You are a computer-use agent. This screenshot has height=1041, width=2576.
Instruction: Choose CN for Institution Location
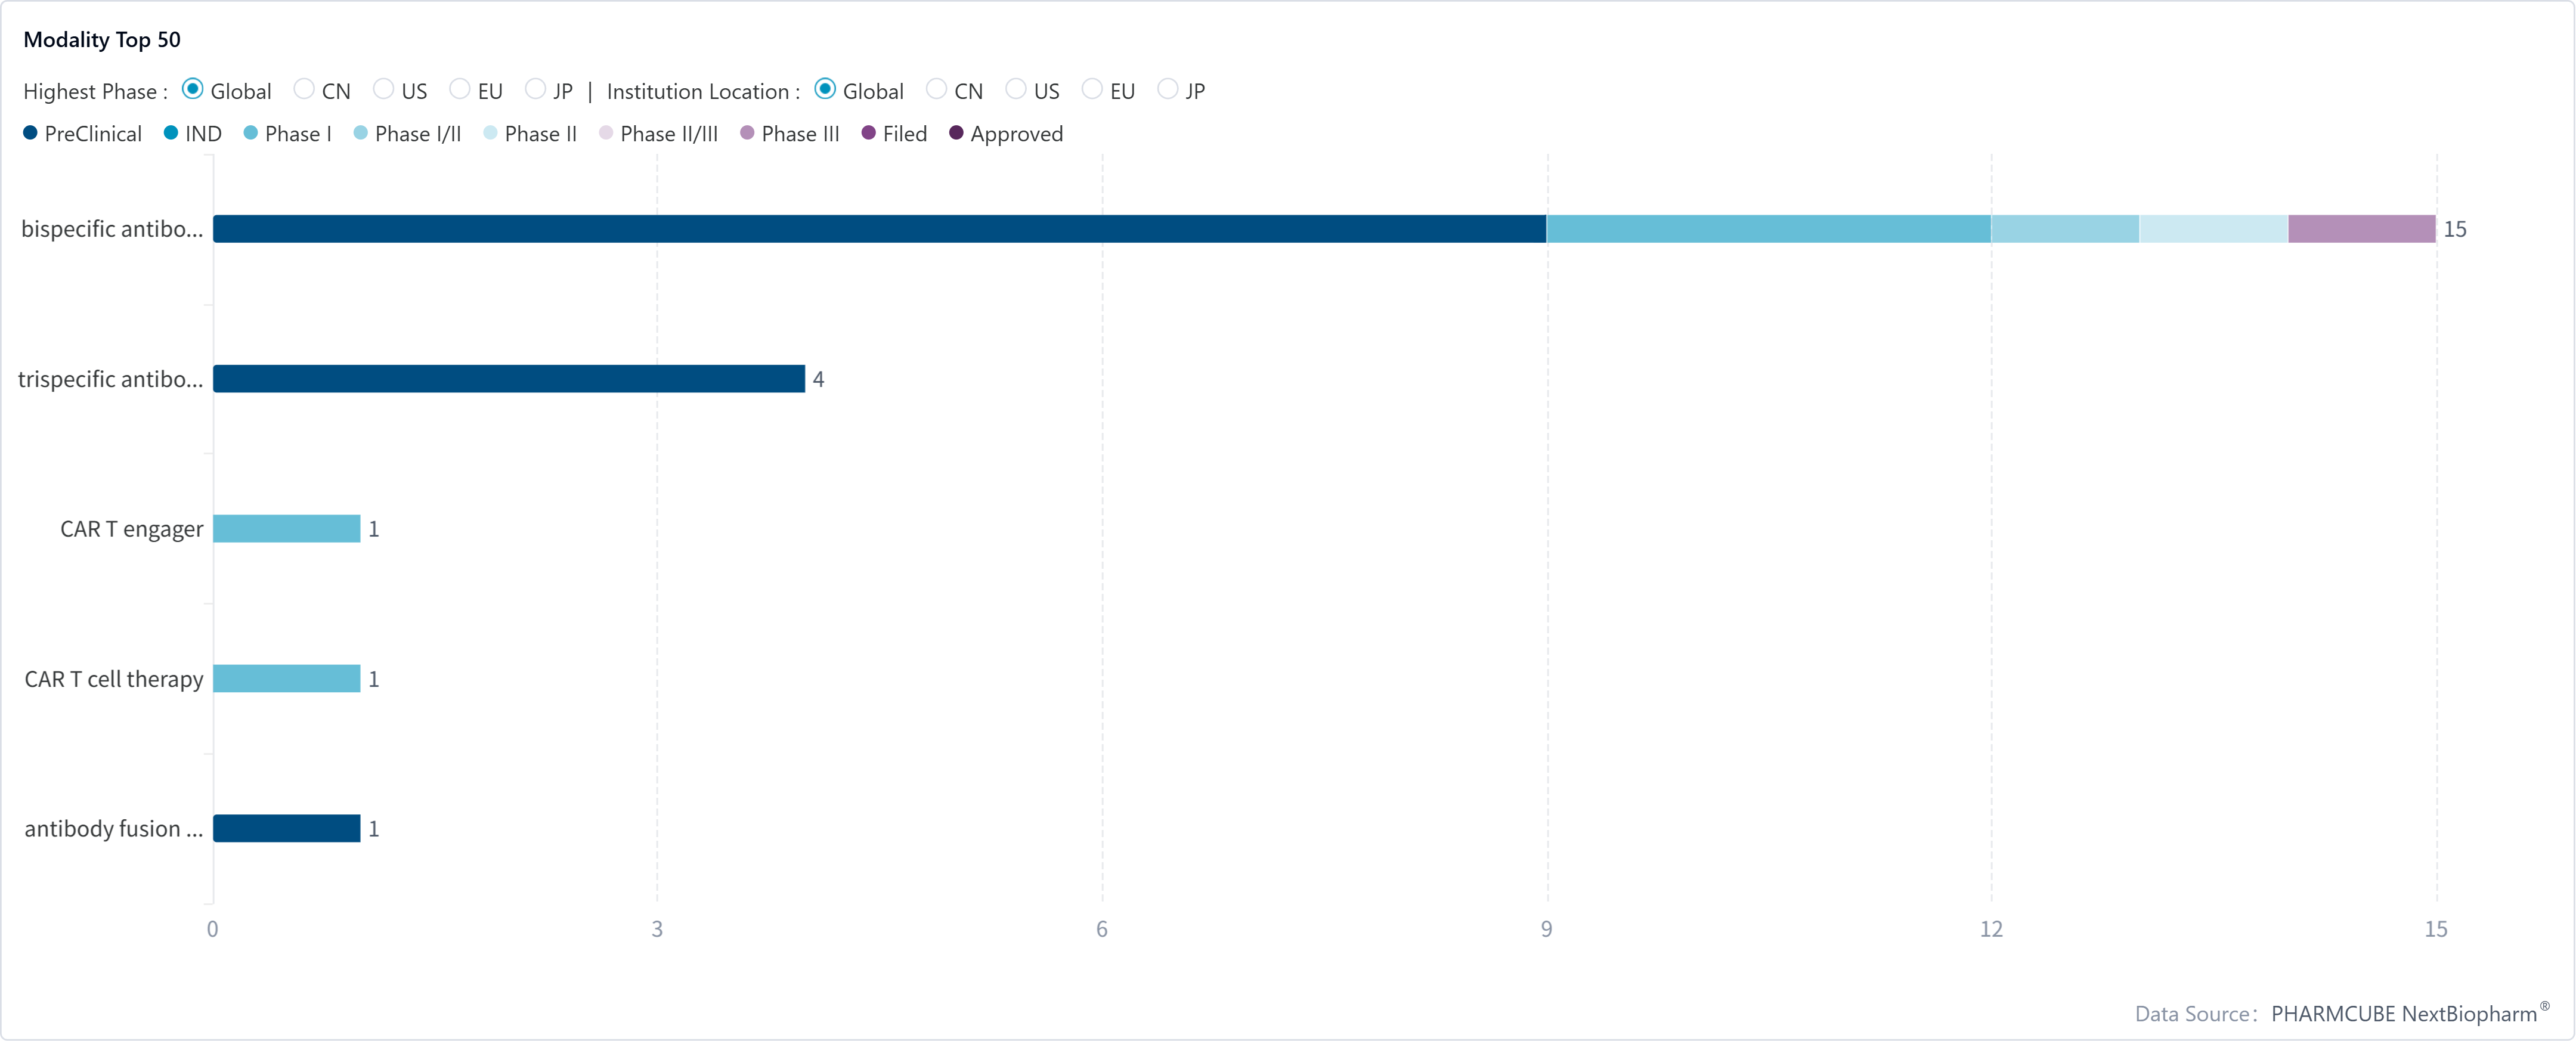(936, 90)
